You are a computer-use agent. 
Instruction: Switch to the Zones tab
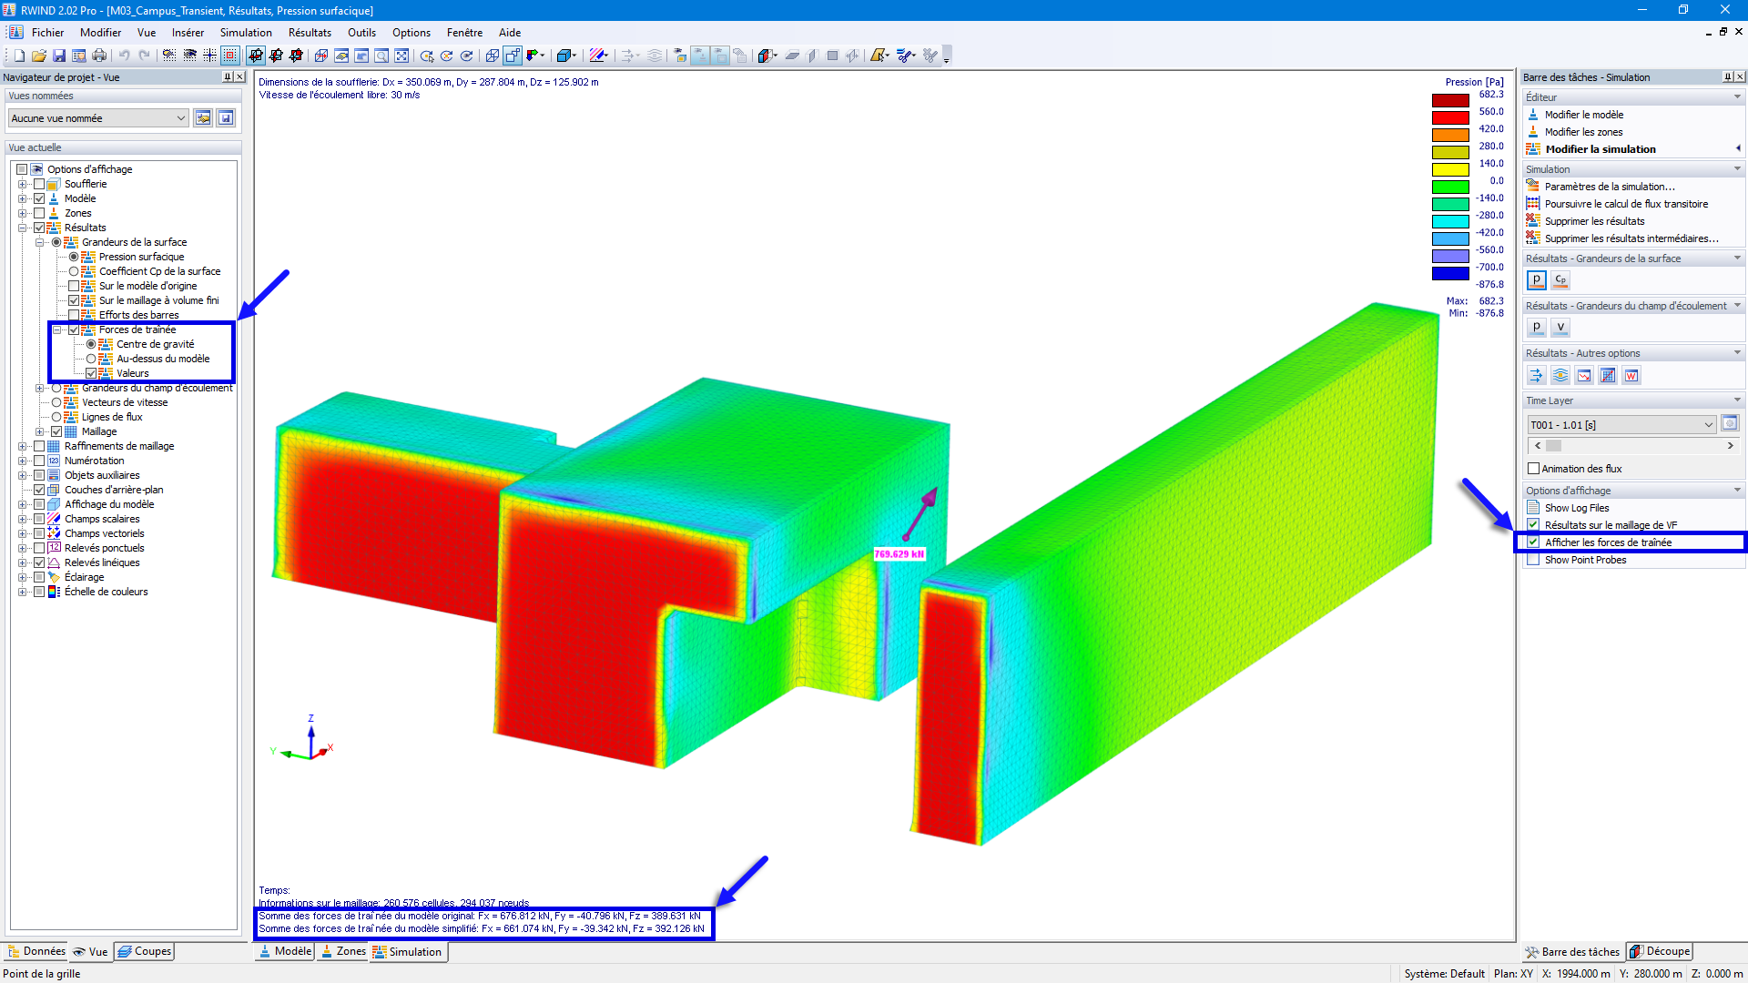tap(343, 951)
